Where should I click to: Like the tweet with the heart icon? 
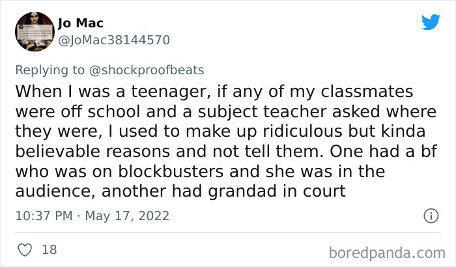25,250
